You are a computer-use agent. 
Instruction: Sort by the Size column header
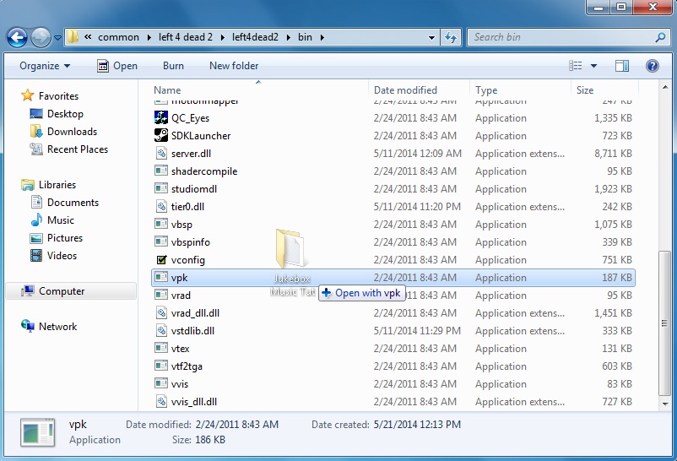(585, 90)
